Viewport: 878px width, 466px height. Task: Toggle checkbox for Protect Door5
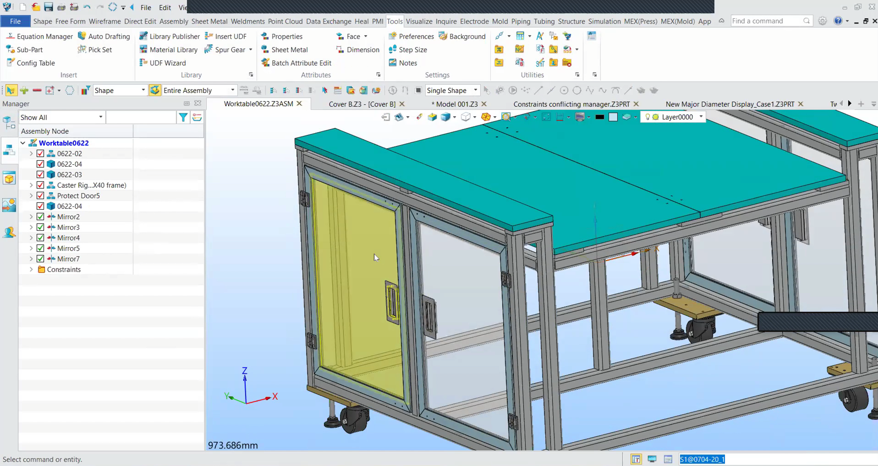(40, 196)
